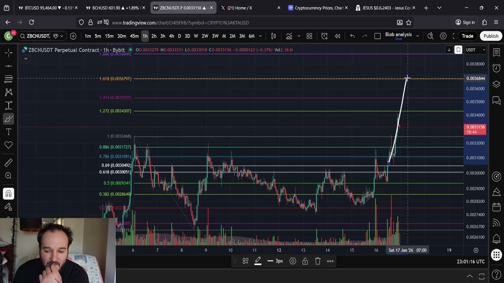The height and width of the screenshot is (283, 504).
Task: Create an alert with clock icon
Action: click(324, 36)
